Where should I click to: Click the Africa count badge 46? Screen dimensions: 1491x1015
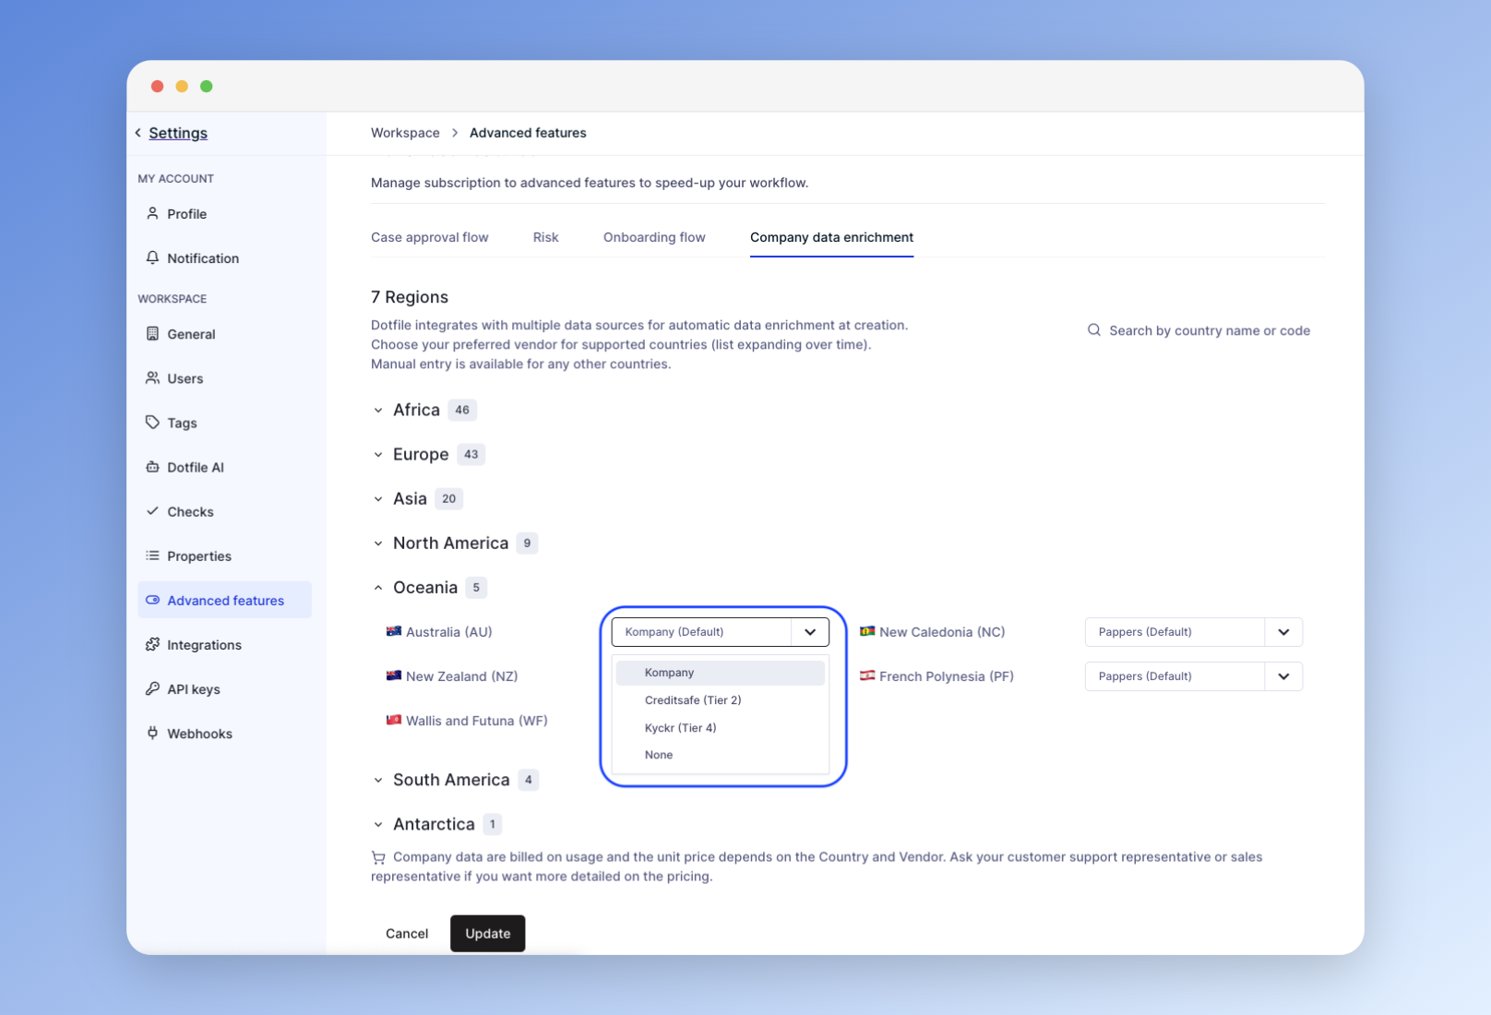pos(462,410)
